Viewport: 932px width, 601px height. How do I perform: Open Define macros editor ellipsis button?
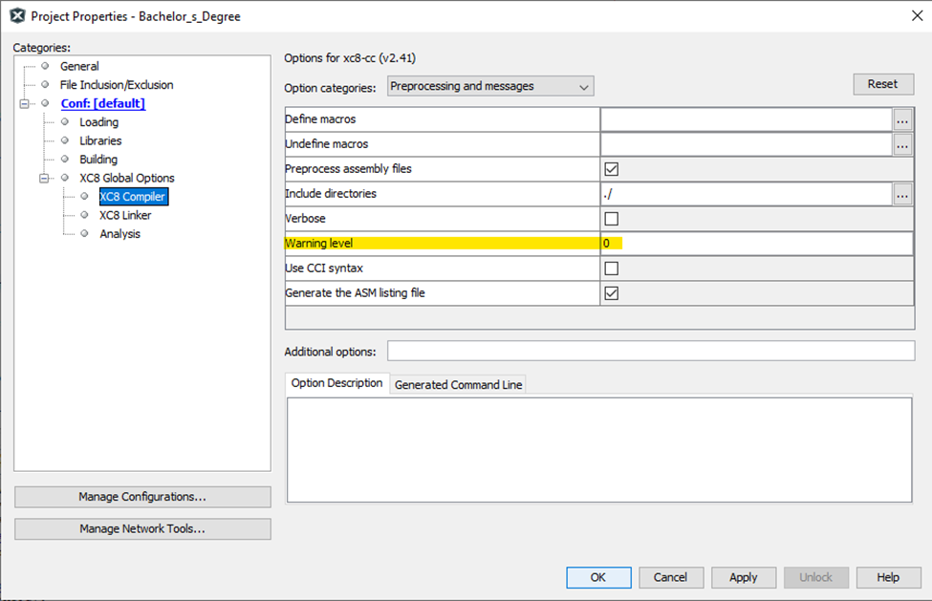tap(902, 119)
